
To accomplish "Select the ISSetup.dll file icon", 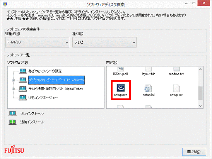I will click(x=120, y=69).
